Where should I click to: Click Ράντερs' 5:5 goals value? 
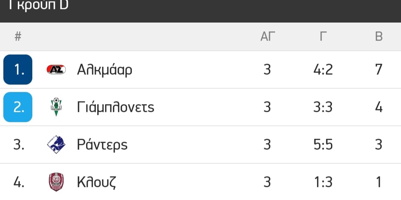[x=323, y=145]
